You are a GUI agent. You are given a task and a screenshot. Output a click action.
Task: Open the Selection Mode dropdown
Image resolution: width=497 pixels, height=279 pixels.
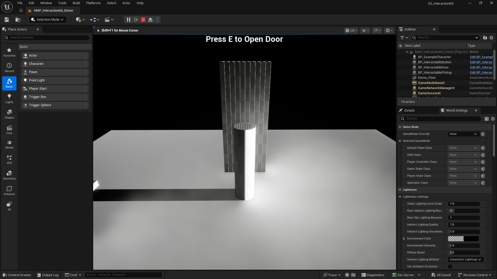(x=47, y=19)
